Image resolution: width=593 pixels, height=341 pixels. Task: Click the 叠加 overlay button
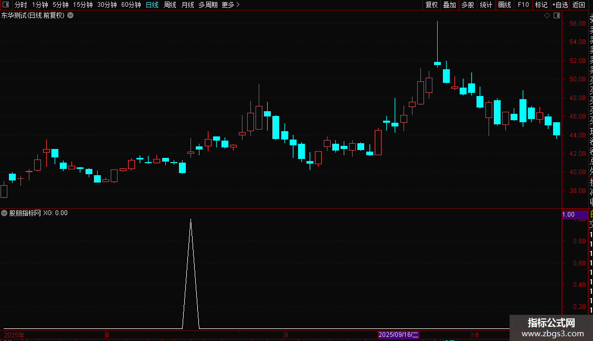click(450, 5)
